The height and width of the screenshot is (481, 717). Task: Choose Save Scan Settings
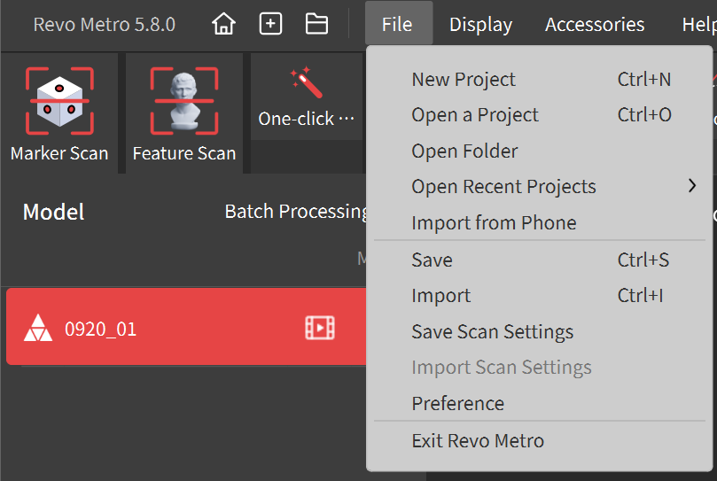click(x=492, y=332)
